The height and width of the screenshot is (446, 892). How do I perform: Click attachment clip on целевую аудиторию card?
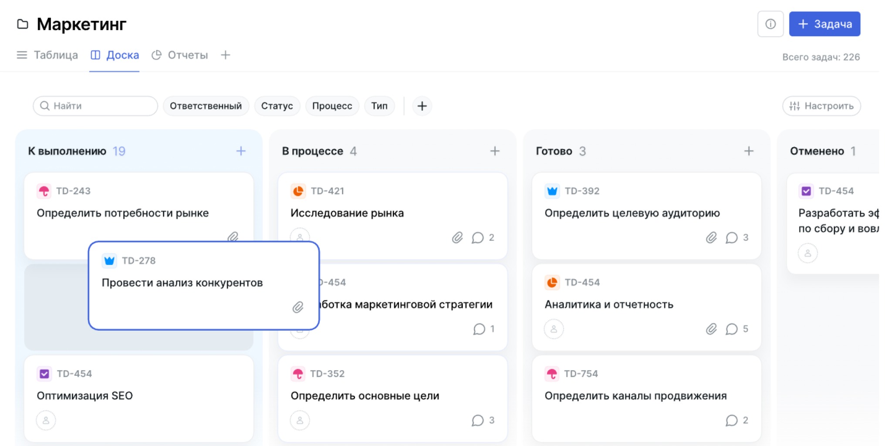711,237
